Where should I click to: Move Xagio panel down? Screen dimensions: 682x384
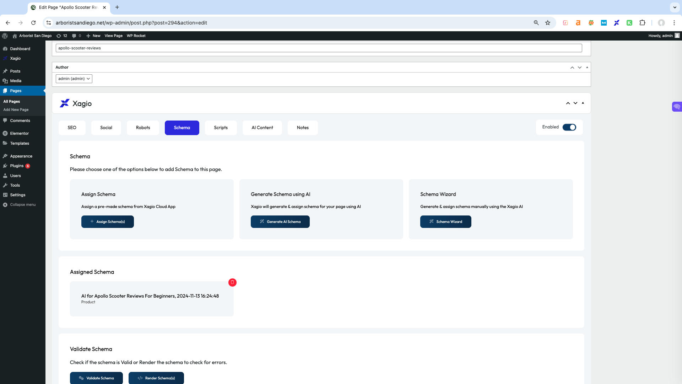(575, 103)
